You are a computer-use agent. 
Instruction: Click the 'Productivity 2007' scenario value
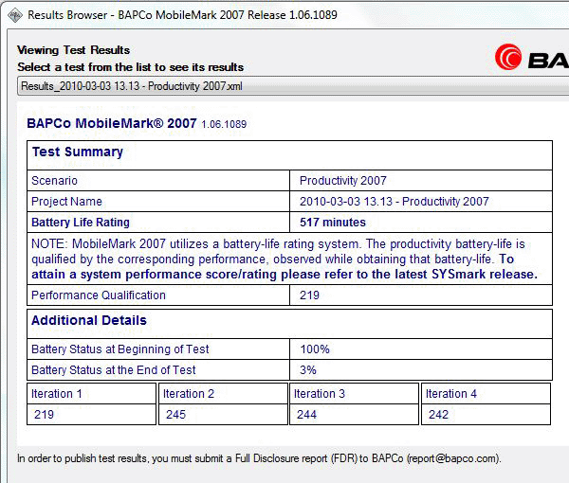click(x=343, y=181)
